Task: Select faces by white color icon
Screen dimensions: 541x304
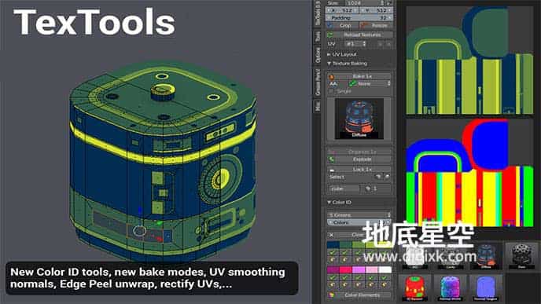Action: pyautogui.click(x=385, y=284)
